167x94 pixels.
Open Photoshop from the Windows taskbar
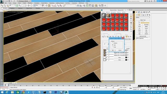click(56, 92)
